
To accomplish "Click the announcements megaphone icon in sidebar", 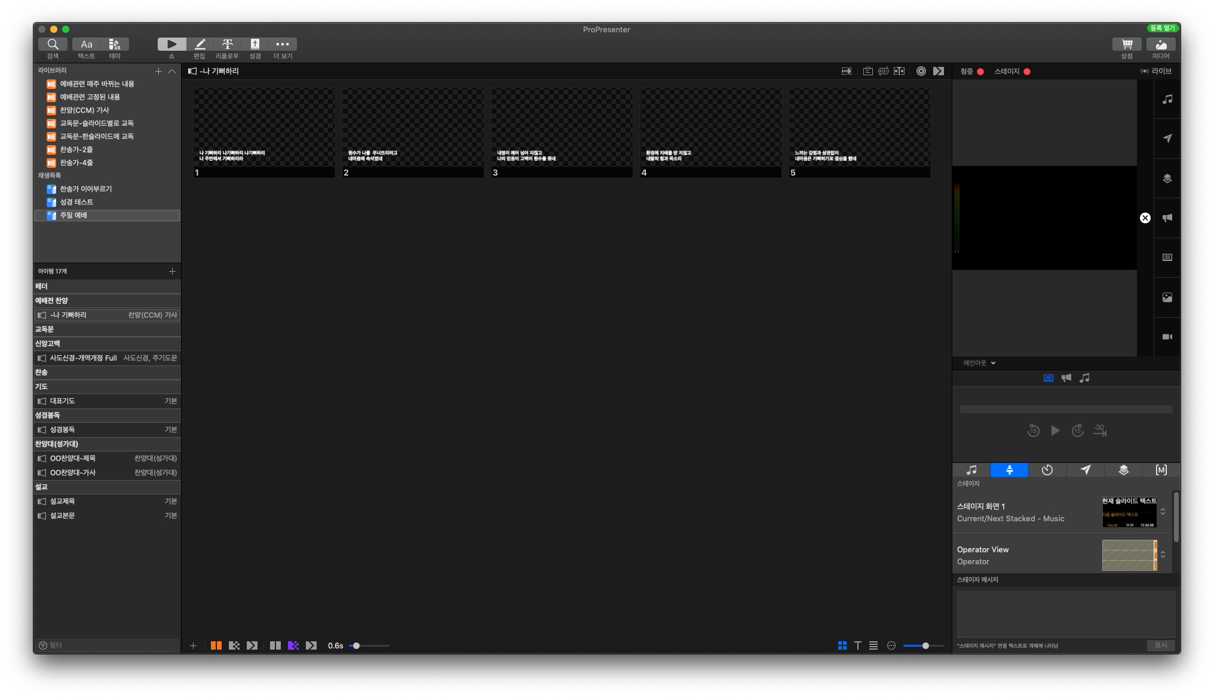I will click(x=1167, y=218).
